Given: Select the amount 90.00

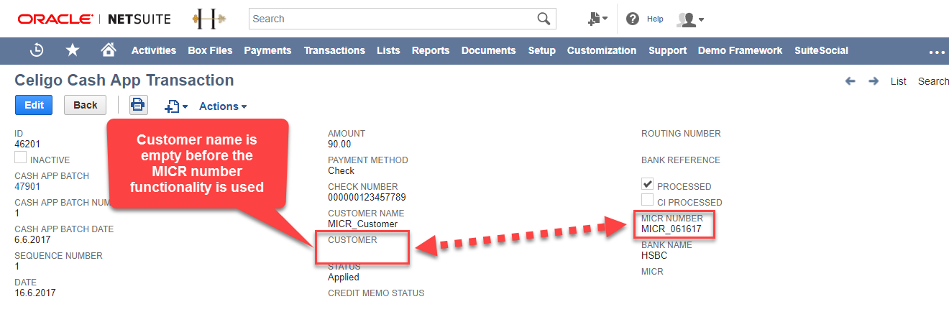Looking at the screenshot, I should tap(340, 144).
